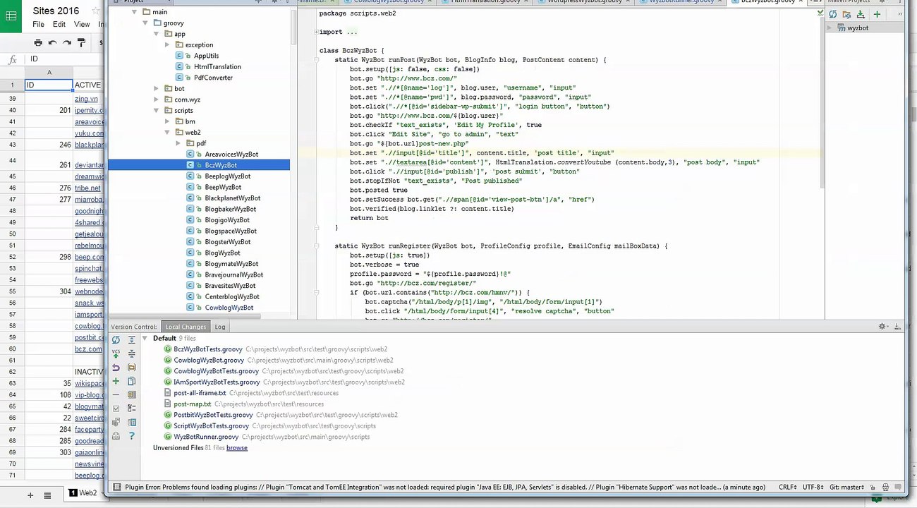Click the blue question mark help icon

coord(131,436)
